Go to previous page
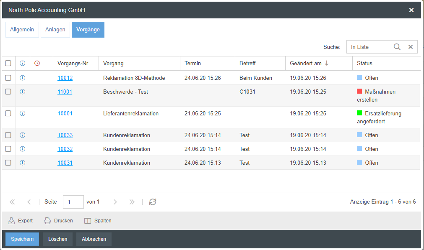 [x=29, y=202]
